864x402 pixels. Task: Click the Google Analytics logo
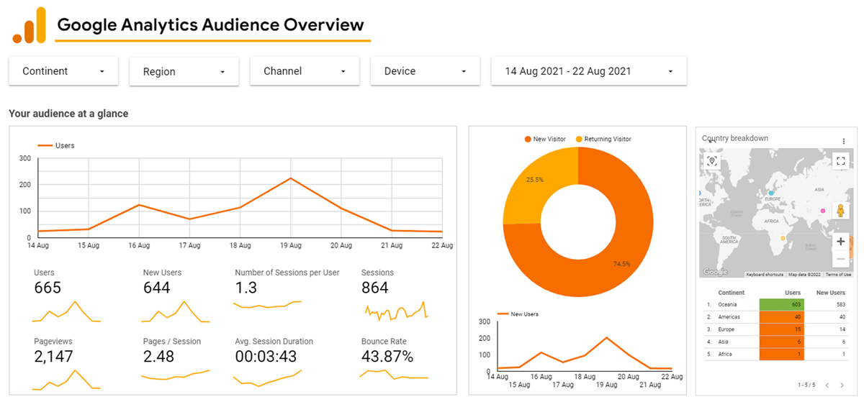[29, 26]
